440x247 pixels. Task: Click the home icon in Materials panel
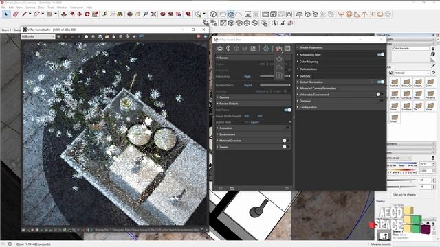pyautogui.click(x=390, y=73)
